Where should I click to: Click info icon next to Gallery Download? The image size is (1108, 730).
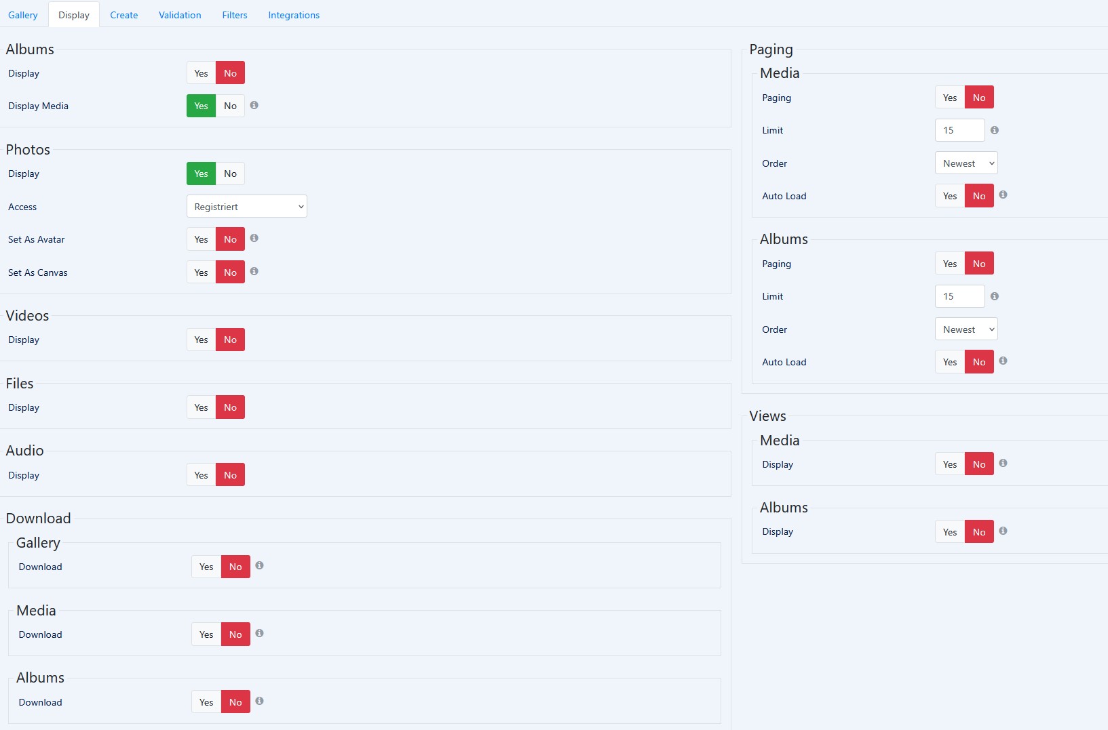tap(259, 565)
